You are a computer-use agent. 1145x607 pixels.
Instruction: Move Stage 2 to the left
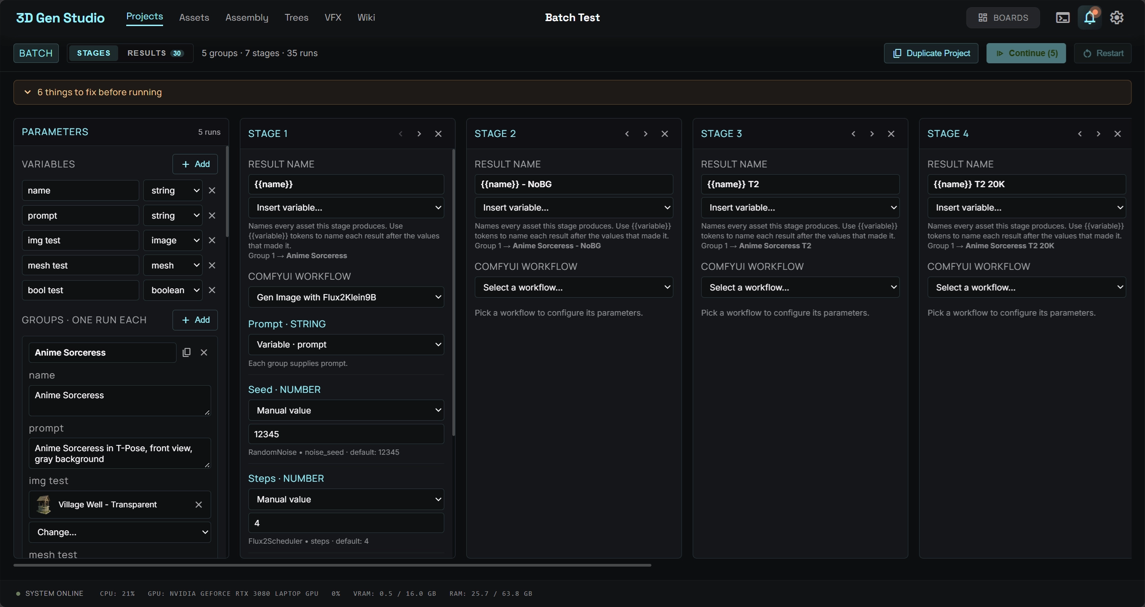click(x=627, y=134)
